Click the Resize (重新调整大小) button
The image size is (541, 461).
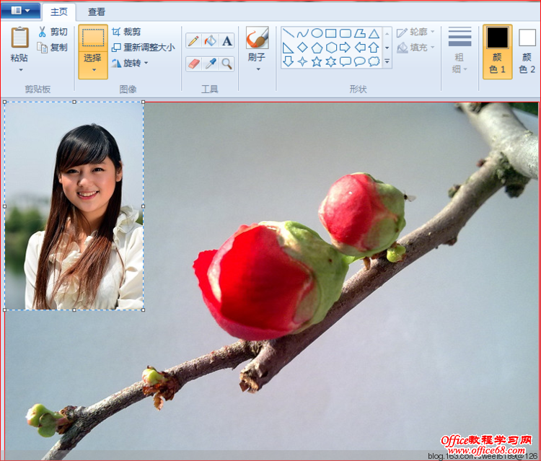143,48
